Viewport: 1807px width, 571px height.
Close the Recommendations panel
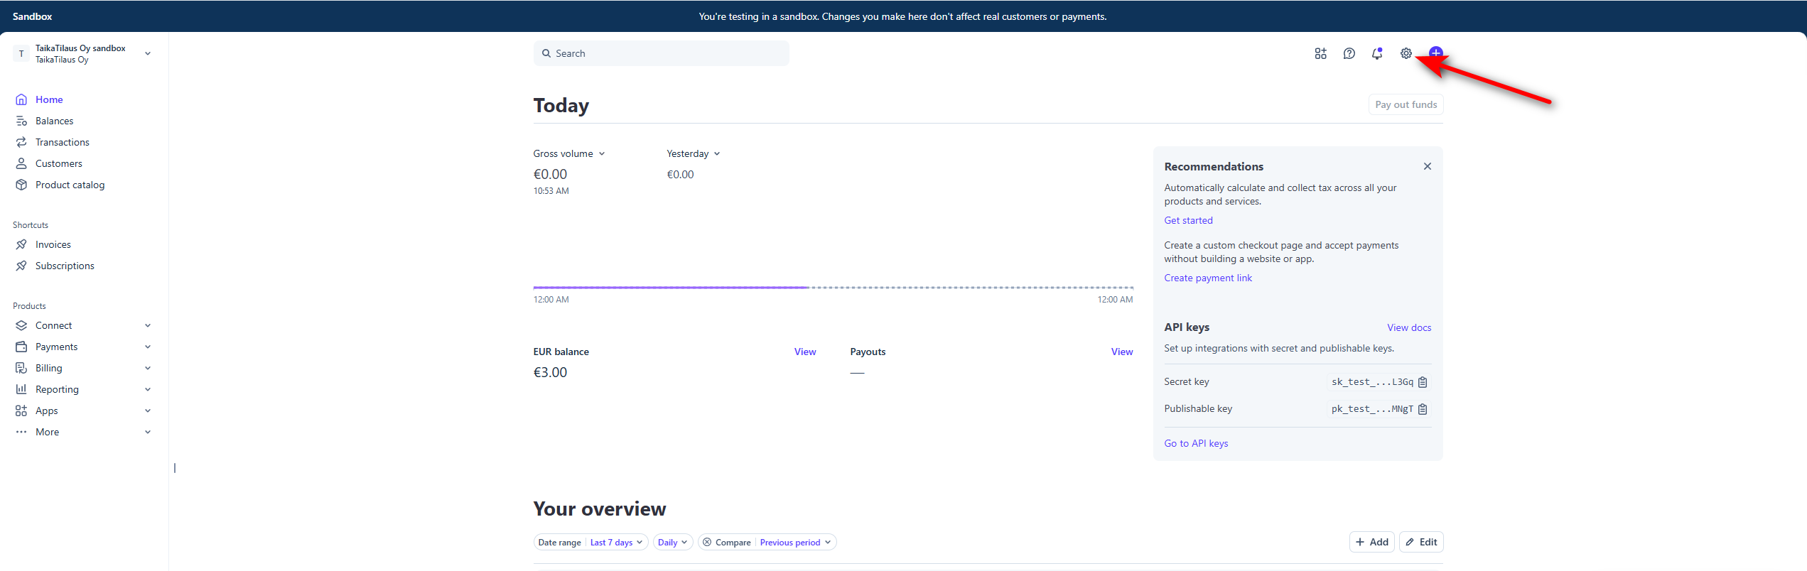[x=1427, y=166]
